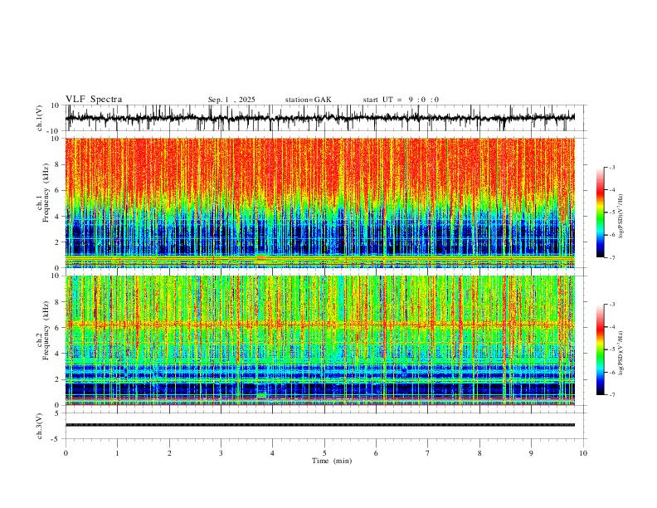Screen dimensions: 657x508
Task: Click the "8" kHz tick of ch.1 spectrogram
Action: [x=57, y=164]
